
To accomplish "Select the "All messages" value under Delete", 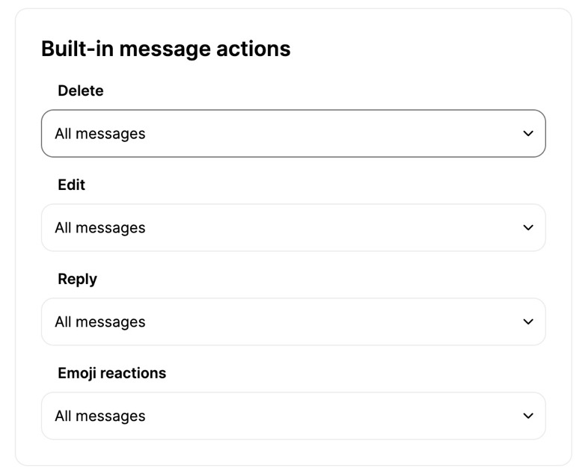I will coord(100,134).
